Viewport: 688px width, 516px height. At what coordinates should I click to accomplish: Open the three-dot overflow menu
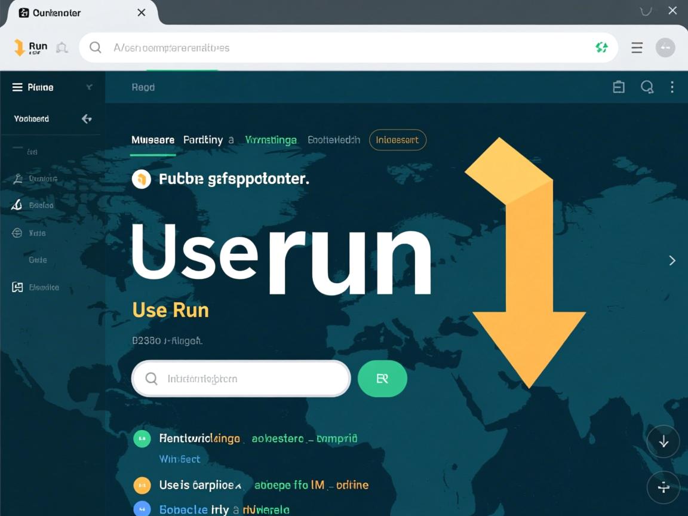(x=672, y=87)
